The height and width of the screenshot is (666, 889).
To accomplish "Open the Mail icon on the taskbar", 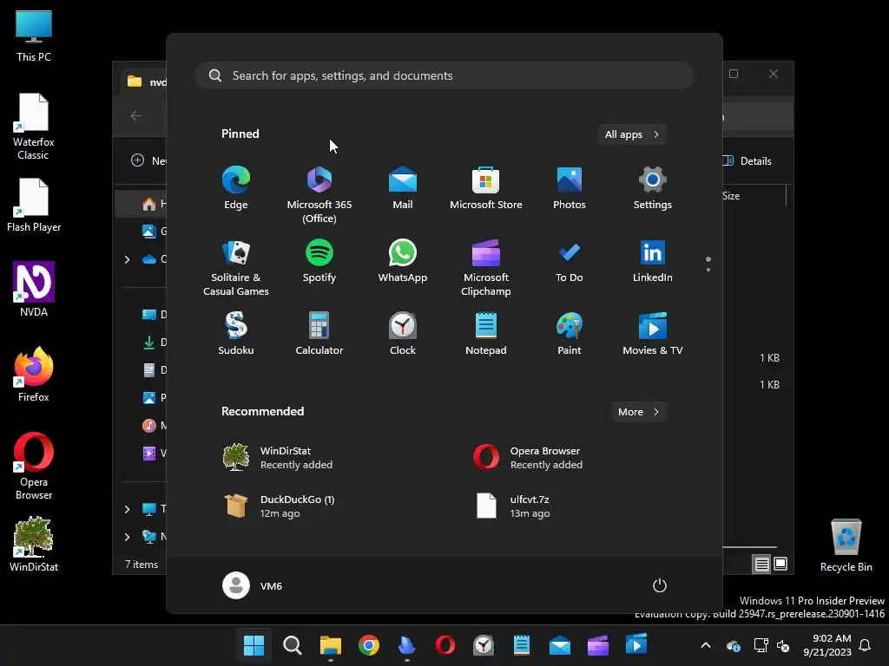I will pyautogui.click(x=560, y=645).
